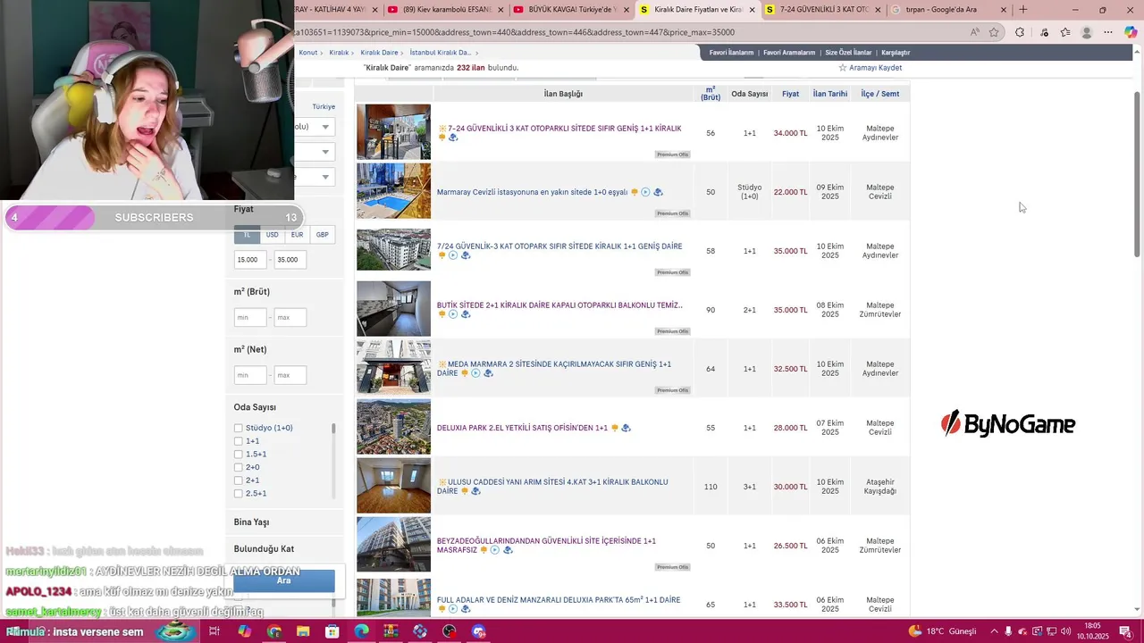Open File Explorer from the taskbar
The height and width of the screenshot is (643, 1144).
(303, 631)
